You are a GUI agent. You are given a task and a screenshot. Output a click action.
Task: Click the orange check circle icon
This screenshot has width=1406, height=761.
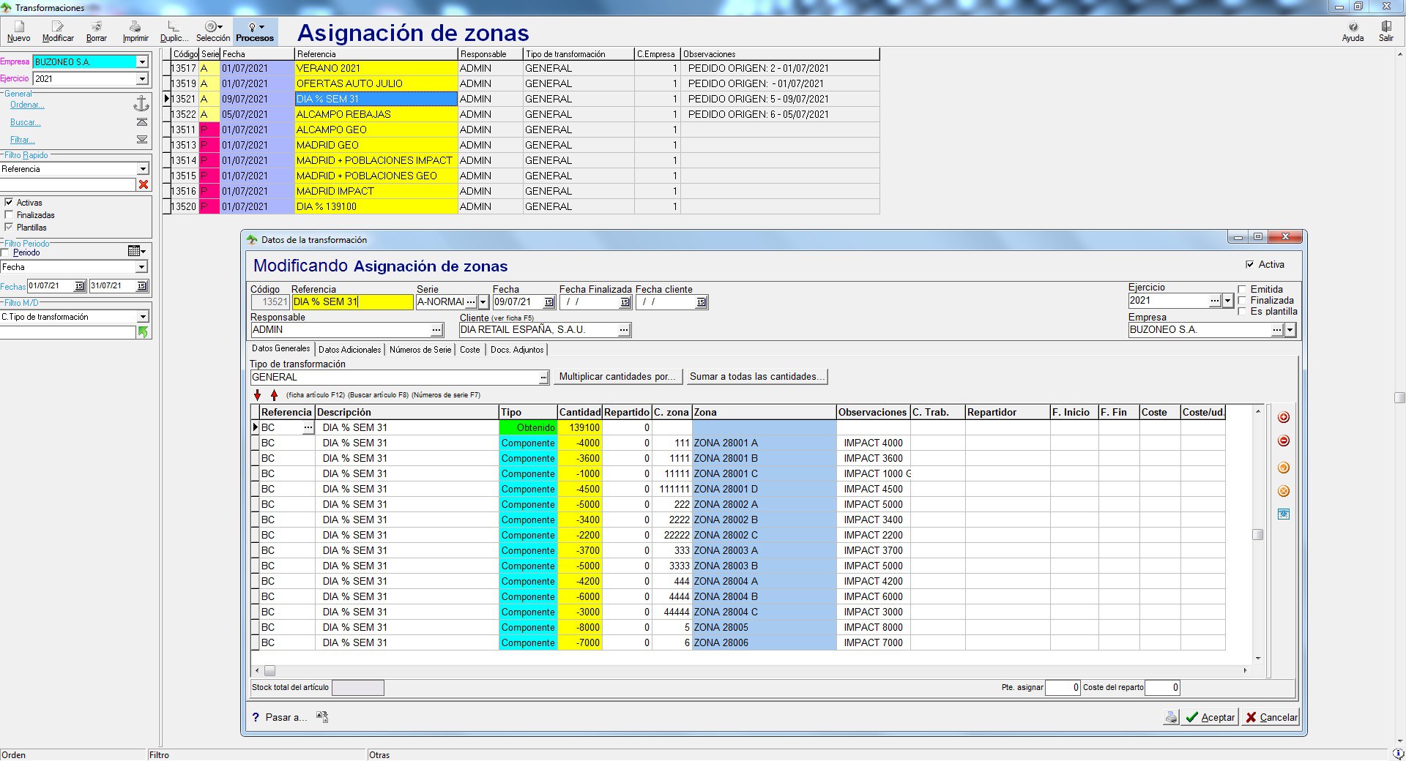pyautogui.click(x=1283, y=468)
